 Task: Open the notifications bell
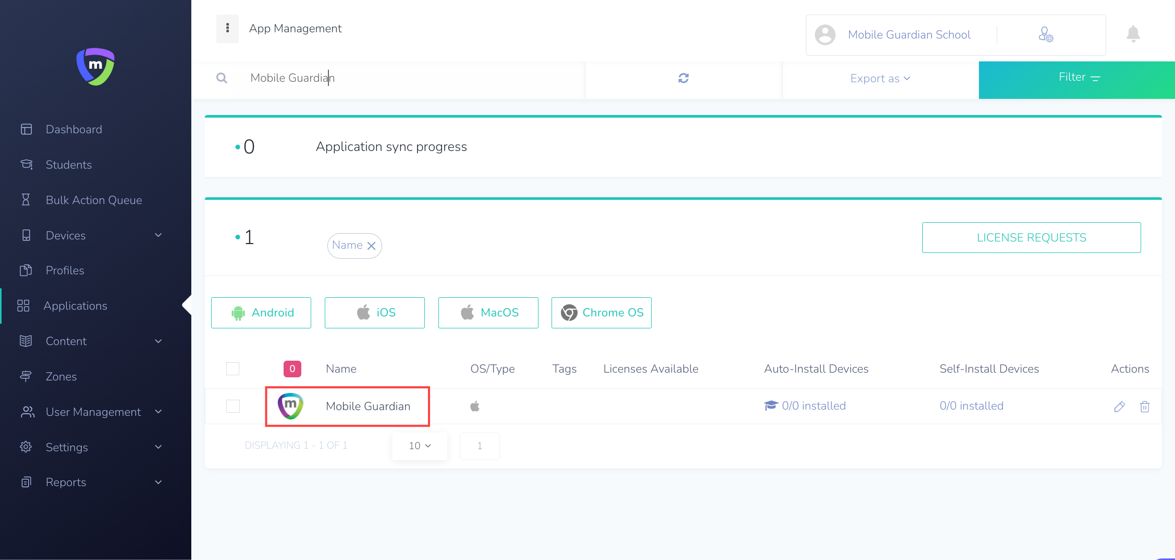(1133, 34)
